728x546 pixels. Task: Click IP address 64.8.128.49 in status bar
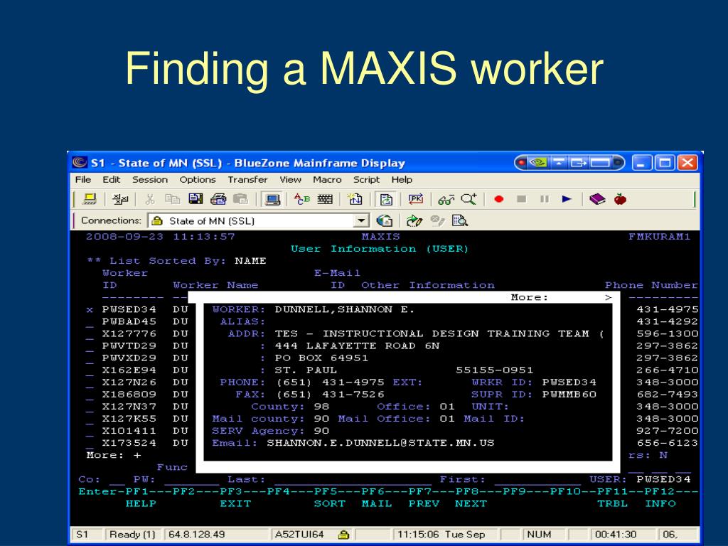(x=196, y=535)
